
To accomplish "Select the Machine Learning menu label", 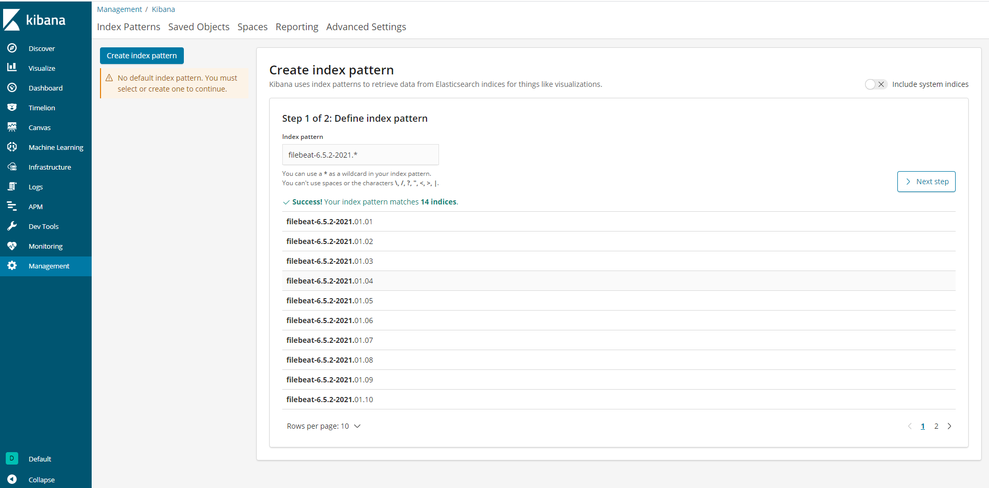I will tap(56, 147).
